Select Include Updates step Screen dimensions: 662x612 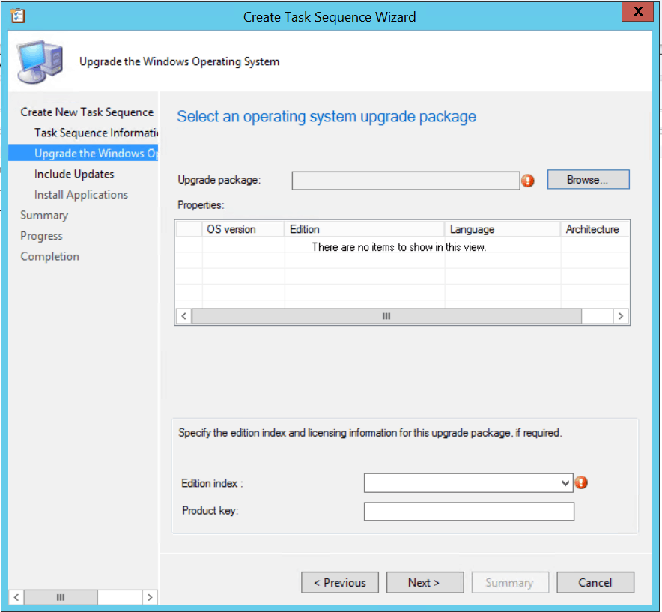click(x=74, y=174)
